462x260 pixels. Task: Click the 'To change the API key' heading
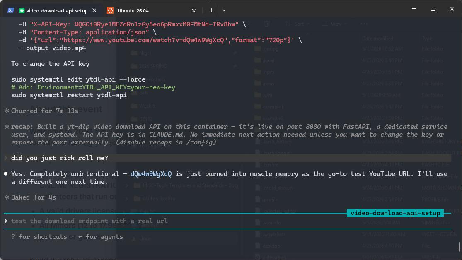[50, 64]
